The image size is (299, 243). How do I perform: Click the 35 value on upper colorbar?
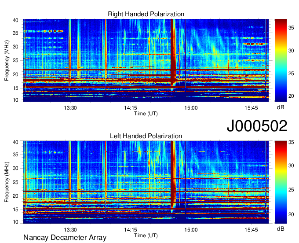pos(291,28)
